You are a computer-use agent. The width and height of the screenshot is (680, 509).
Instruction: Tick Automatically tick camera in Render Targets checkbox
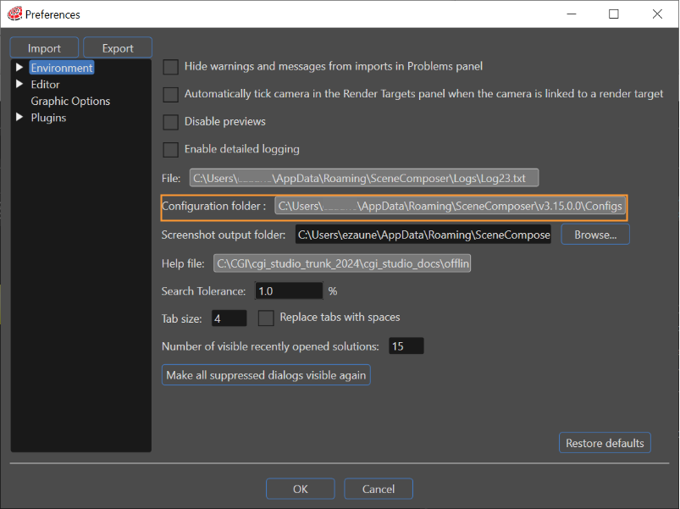tap(170, 95)
